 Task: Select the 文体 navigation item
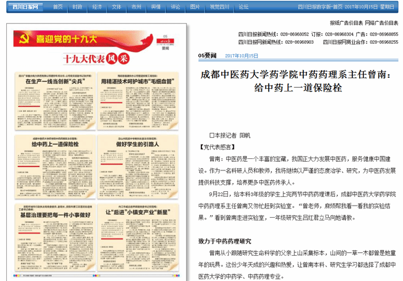coord(116,7)
